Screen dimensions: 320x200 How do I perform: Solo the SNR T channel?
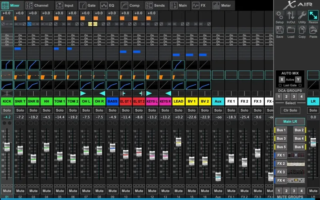tap(20, 110)
